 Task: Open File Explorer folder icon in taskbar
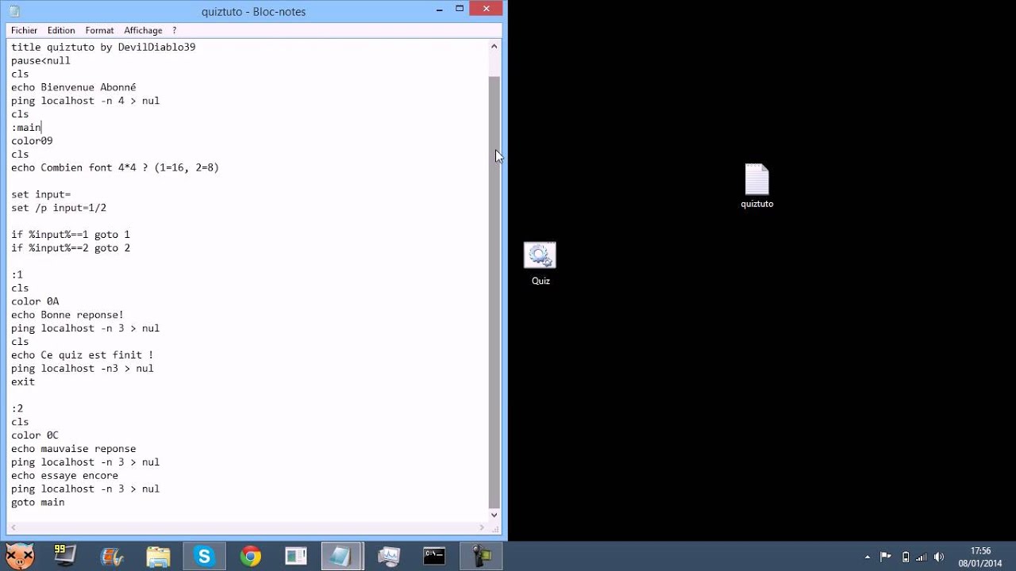158,557
